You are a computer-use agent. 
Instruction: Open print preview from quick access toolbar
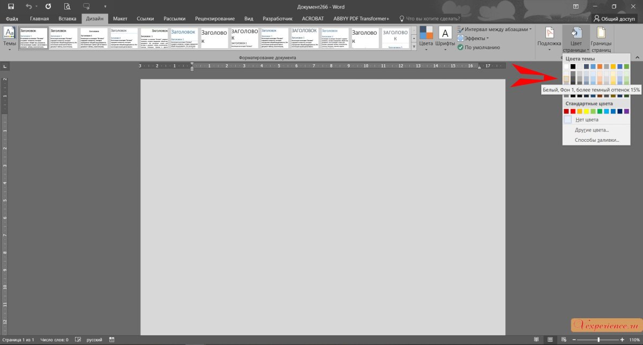pos(67,6)
